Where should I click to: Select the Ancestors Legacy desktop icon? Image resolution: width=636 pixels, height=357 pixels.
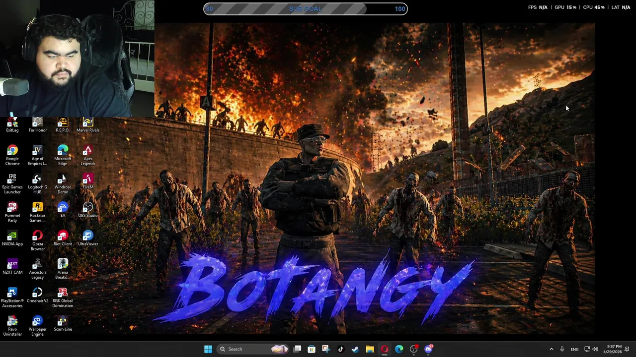37,269
